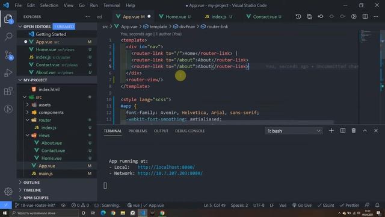Open the Search view in activity bar
The width and height of the screenshot is (385, 217).
(x=8, y=37)
